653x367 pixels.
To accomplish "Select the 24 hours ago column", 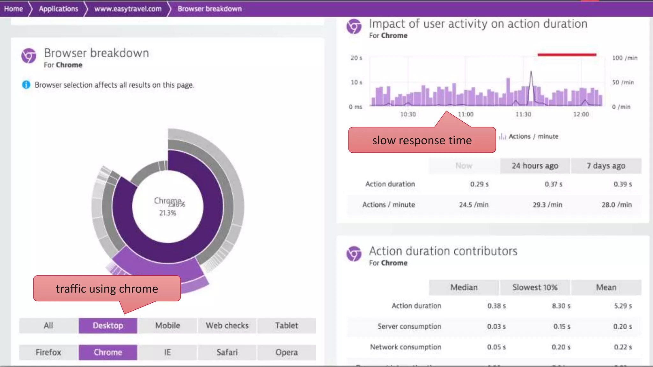I will click(x=535, y=166).
